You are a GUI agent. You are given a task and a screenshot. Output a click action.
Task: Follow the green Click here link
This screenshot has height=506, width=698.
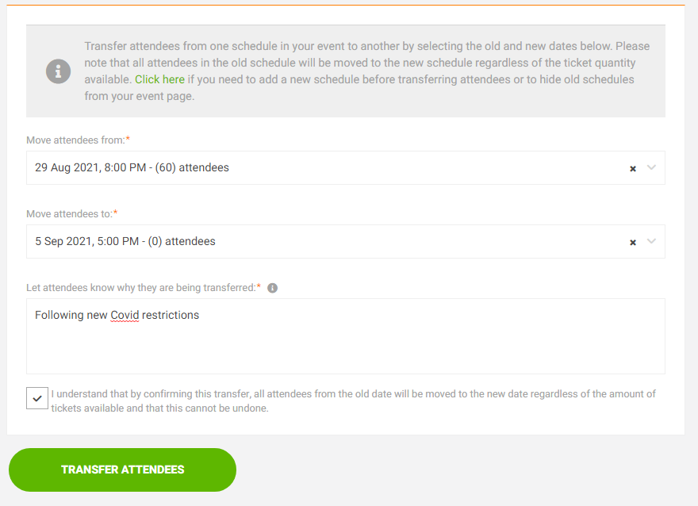(159, 79)
